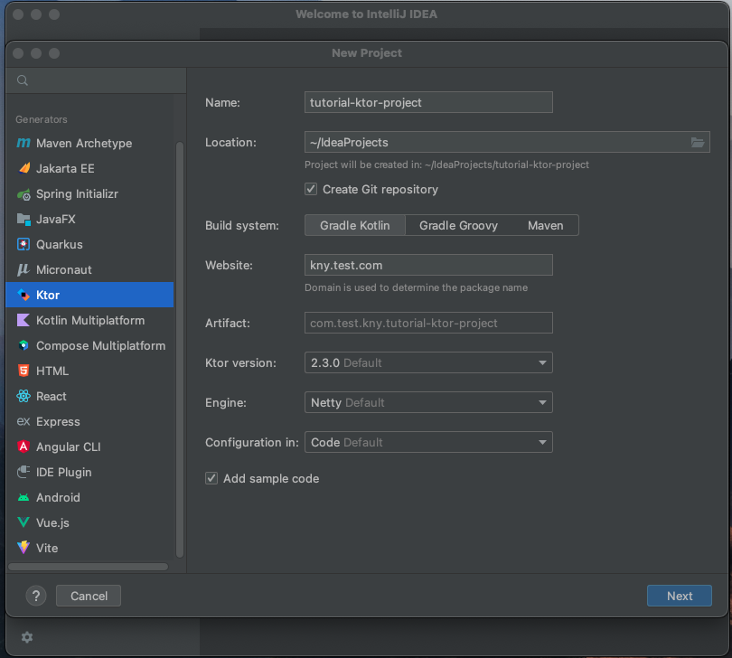Click the generators list vertical scrollbar
The height and width of the screenshot is (658, 732).
click(180, 349)
